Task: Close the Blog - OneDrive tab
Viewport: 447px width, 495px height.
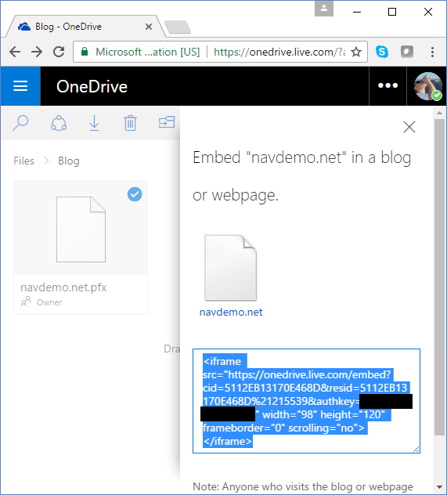Action: pos(149,27)
